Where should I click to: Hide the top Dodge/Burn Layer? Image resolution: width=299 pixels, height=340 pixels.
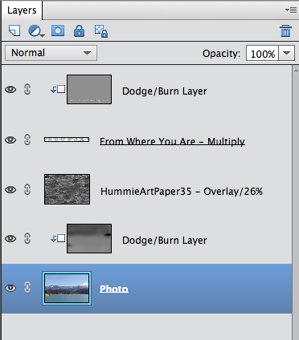click(x=10, y=89)
